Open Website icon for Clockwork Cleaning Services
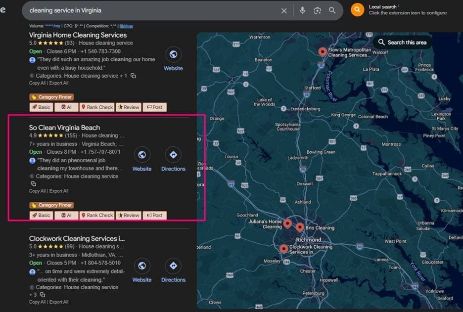 pyautogui.click(x=142, y=266)
